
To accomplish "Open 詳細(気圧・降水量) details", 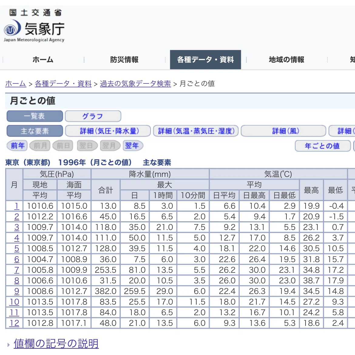I will coord(108,131).
